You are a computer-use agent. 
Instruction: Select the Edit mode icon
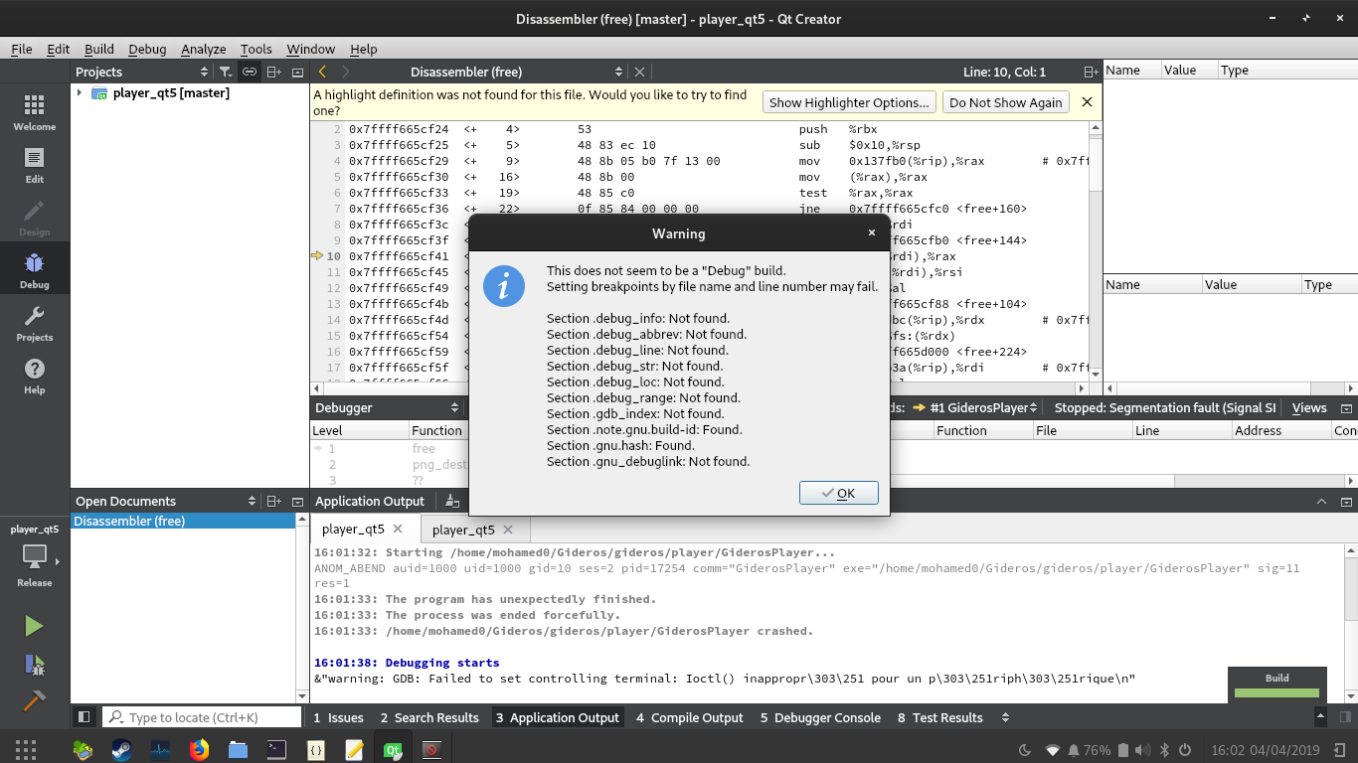coord(34,164)
